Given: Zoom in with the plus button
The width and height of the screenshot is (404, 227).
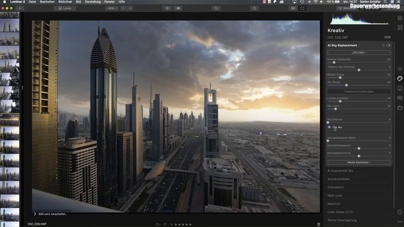Looking at the screenshot, I should [130, 8].
